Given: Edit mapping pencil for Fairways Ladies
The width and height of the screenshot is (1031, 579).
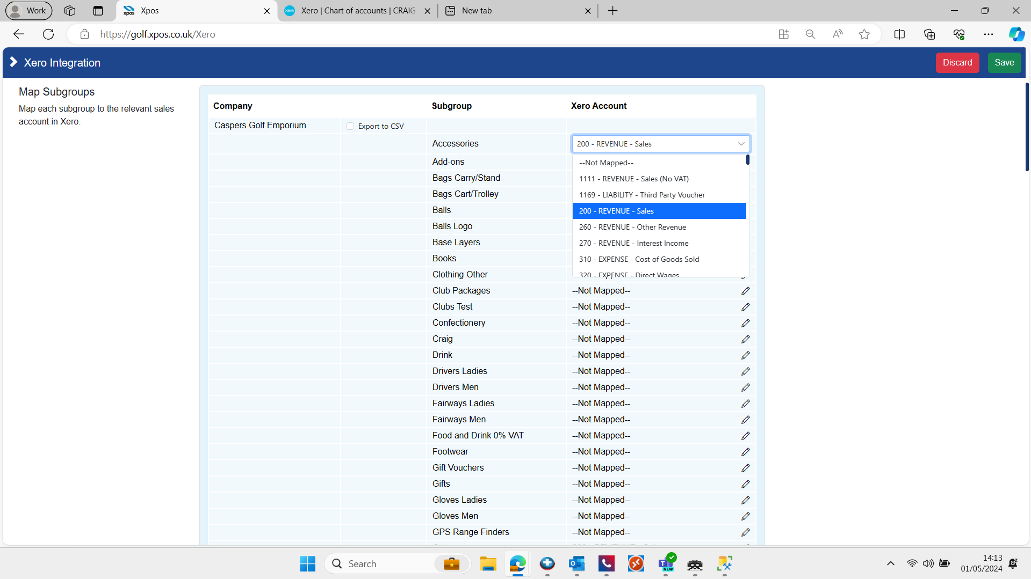Looking at the screenshot, I should [745, 404].
